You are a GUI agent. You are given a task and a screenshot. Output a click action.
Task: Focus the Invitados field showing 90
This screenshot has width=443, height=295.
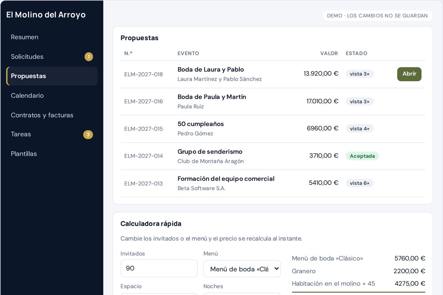pos(159,268)
